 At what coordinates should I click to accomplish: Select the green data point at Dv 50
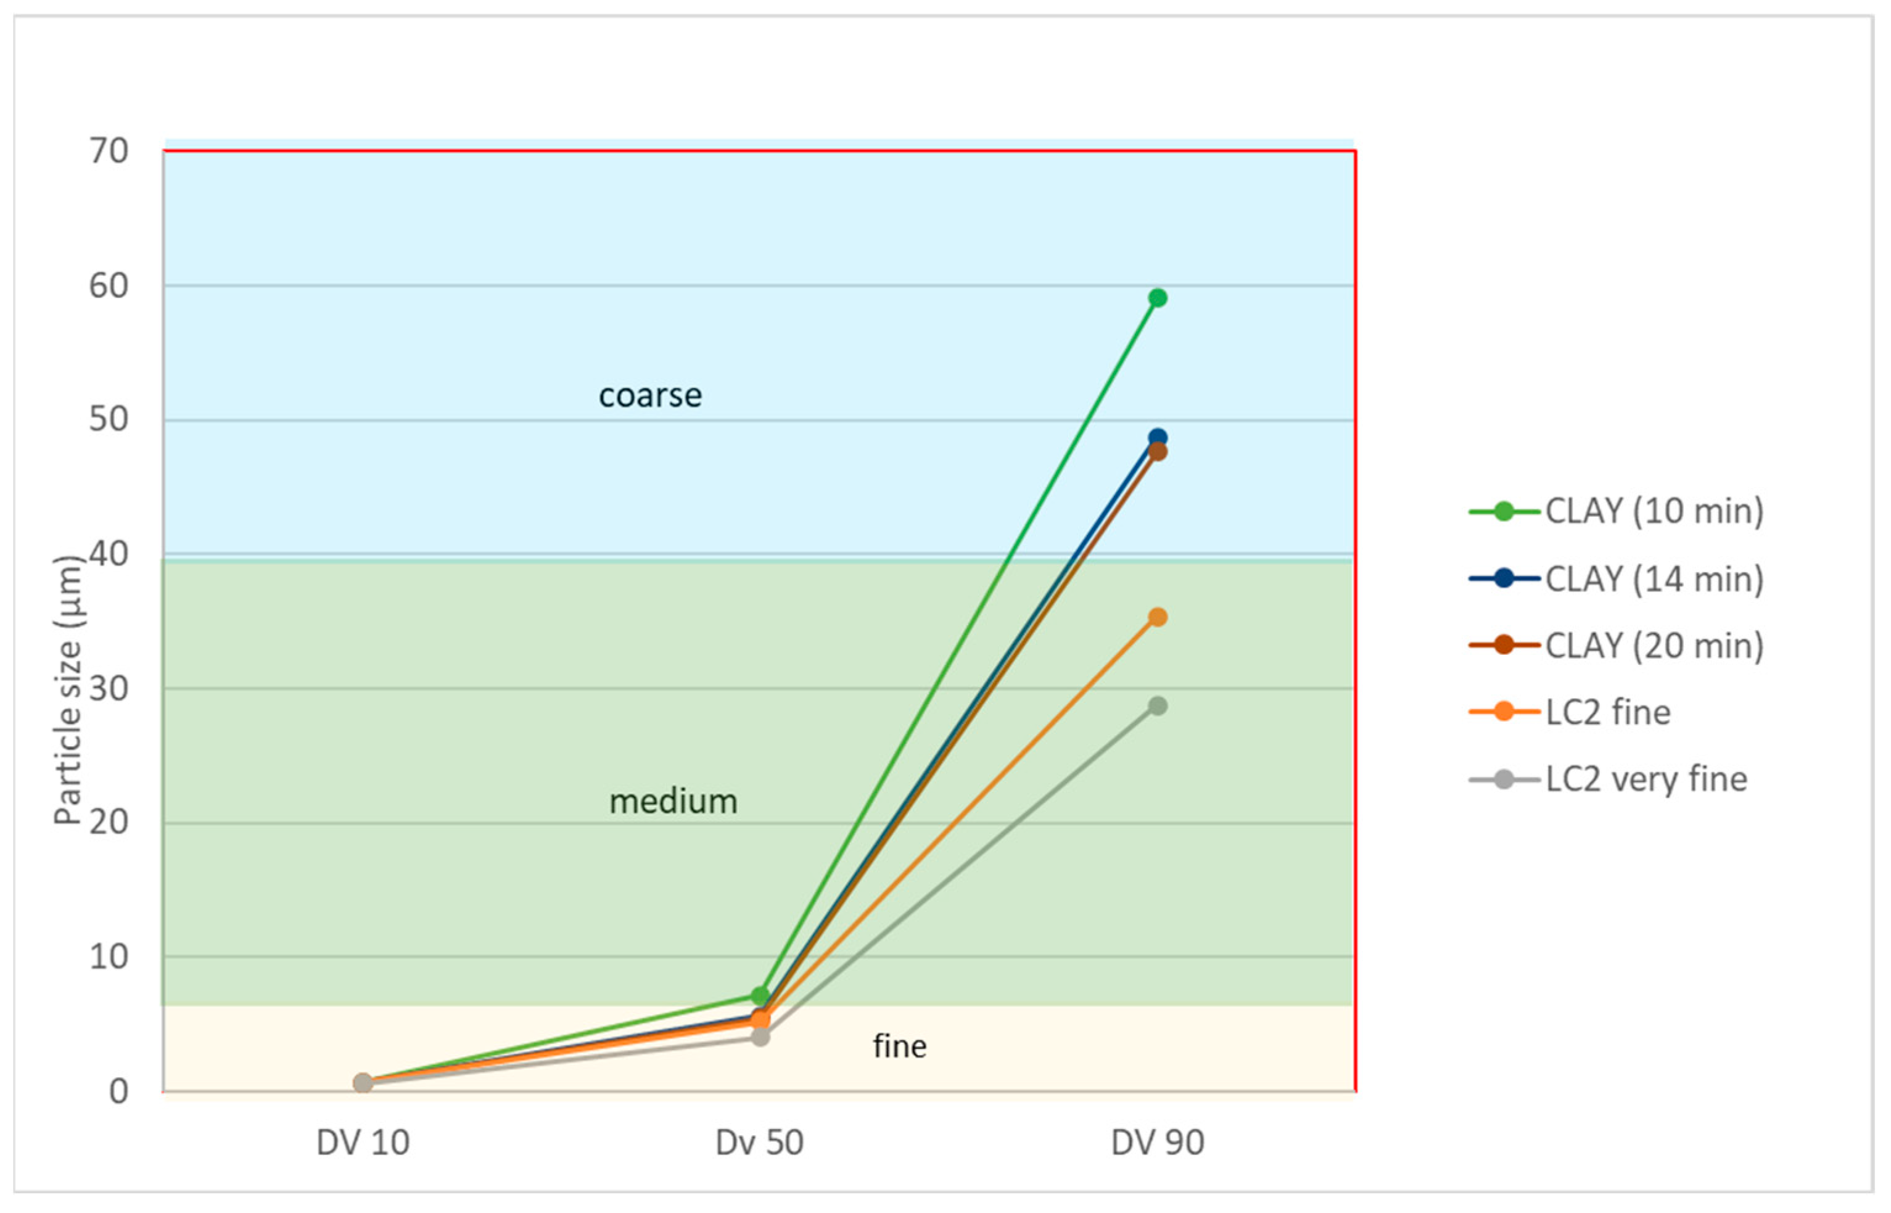pos(760,995)
